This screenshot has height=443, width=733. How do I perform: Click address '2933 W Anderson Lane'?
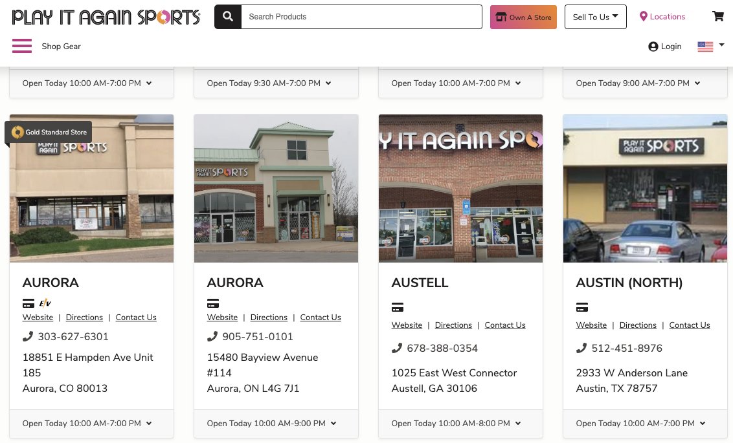[631, 373]
